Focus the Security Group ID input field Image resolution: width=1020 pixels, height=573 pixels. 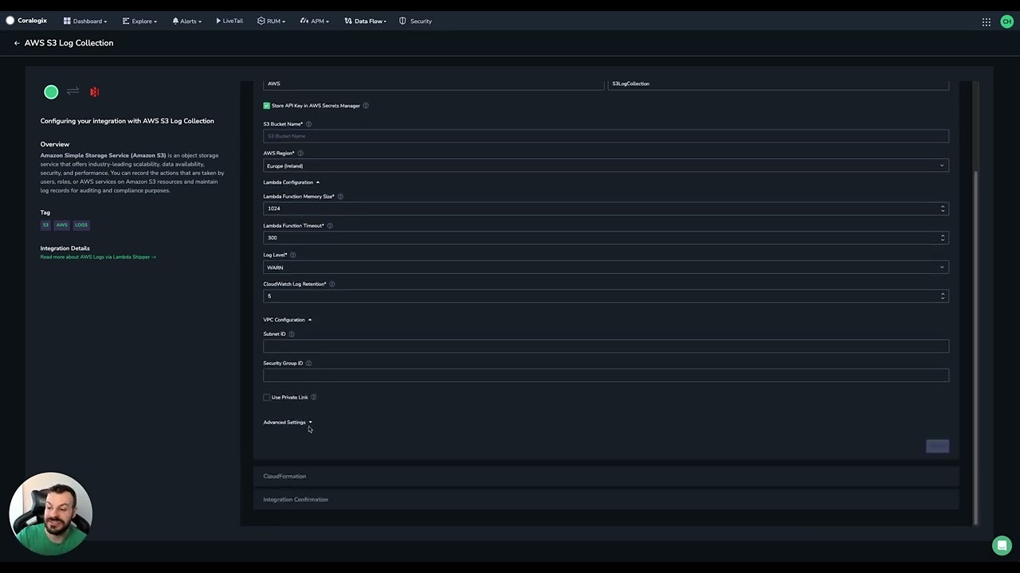(606, 376)
